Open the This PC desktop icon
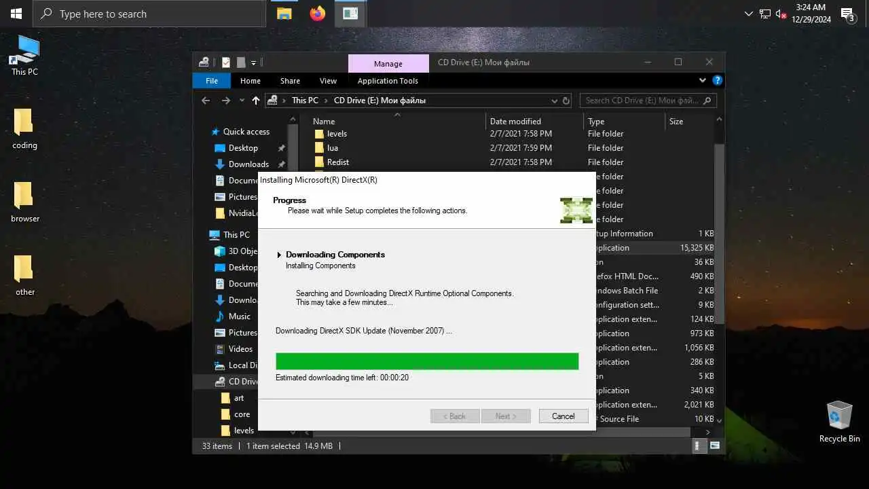The width and height of the screenshot is (869, 489). (x=24, y=56)
